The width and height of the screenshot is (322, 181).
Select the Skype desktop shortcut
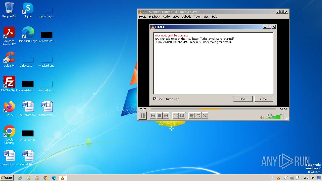(28, 10)
